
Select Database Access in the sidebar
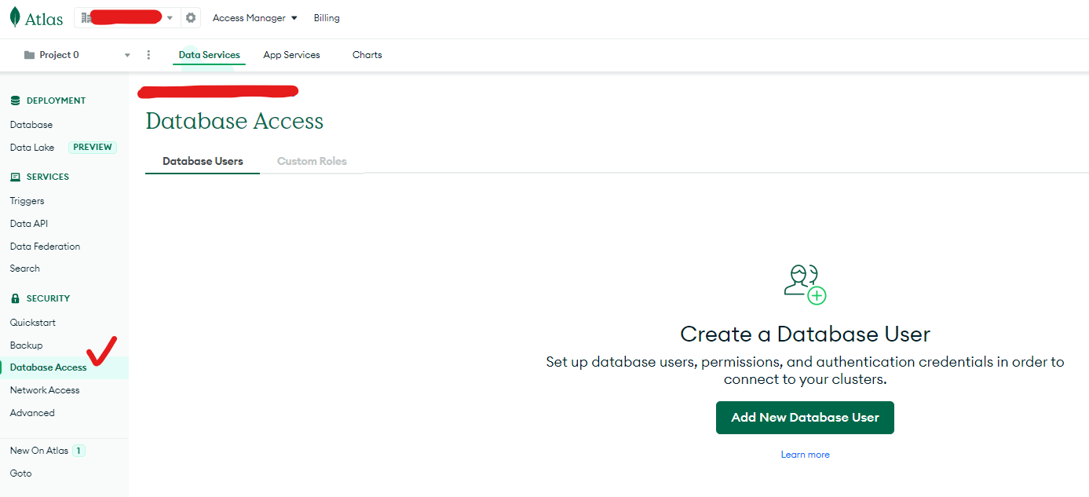(x=48, y=367)
